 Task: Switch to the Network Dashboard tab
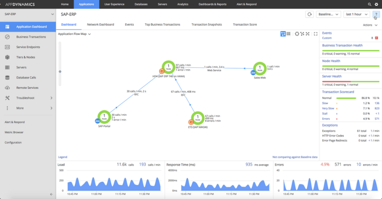tap(100, 24)
